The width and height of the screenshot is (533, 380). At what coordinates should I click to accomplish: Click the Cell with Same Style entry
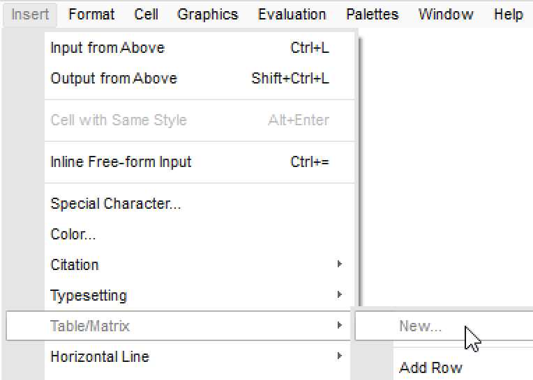click(x=119, y=120)
